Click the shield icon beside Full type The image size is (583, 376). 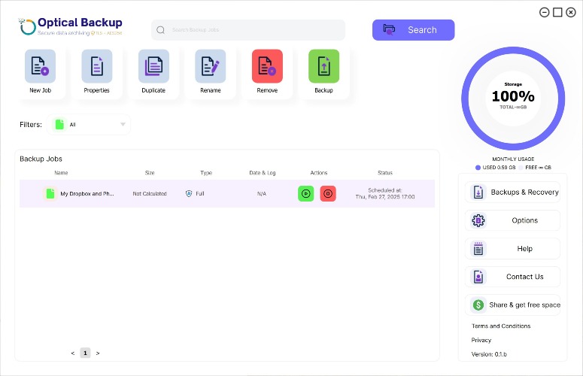(189, 193)
